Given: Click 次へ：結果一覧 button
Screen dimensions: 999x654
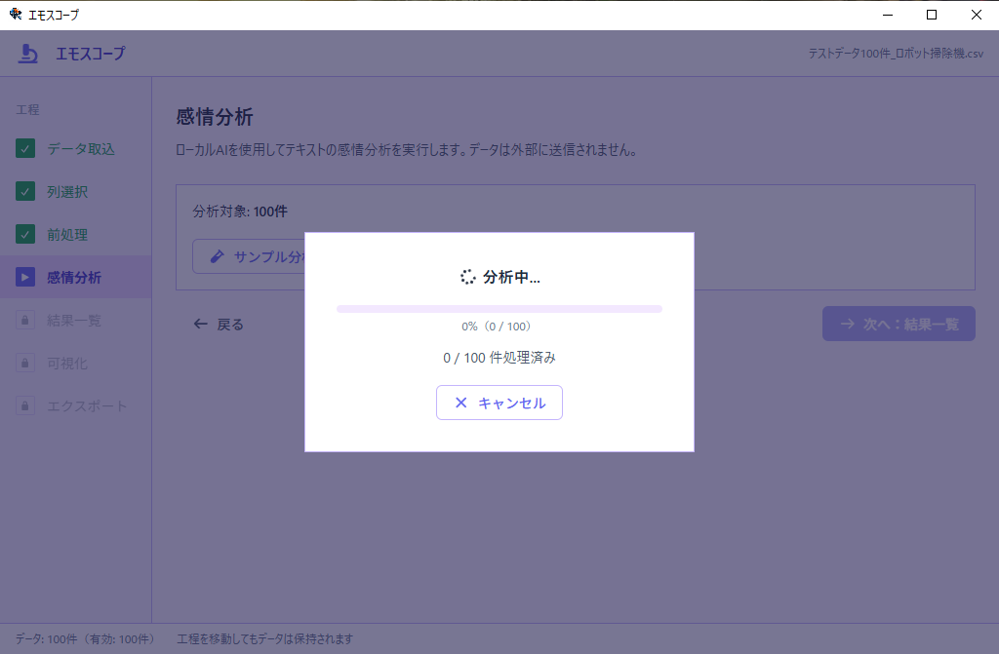Looking at the screenshot, I should pos(899,324).
